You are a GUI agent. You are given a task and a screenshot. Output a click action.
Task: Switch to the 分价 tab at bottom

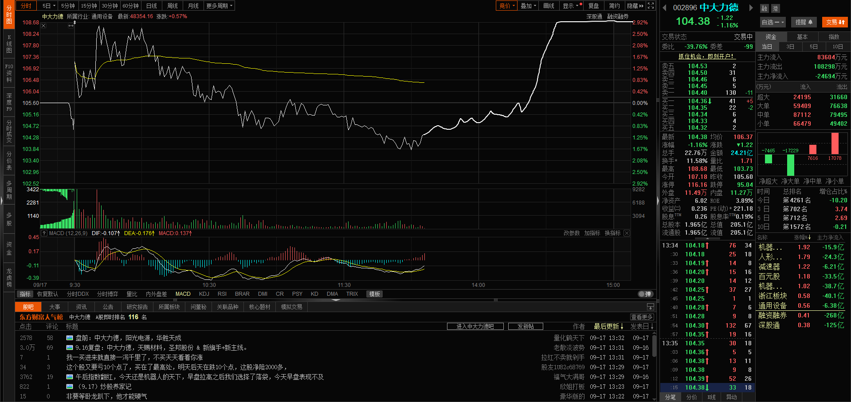coord(691,397)
